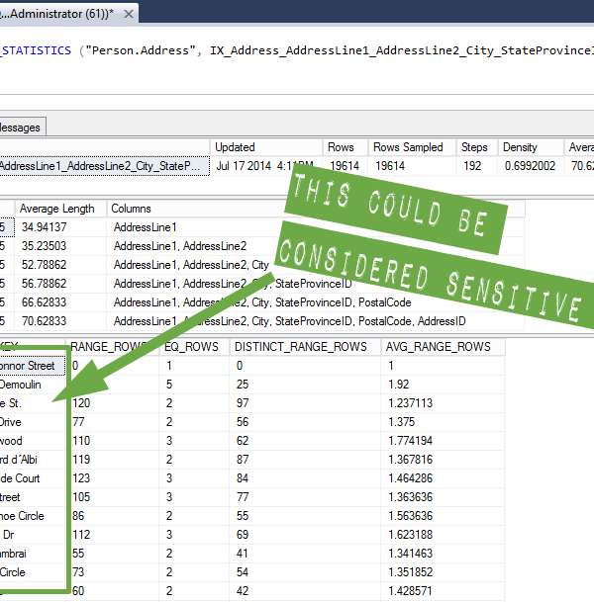Switch to the Messages tab

point(20,127)
